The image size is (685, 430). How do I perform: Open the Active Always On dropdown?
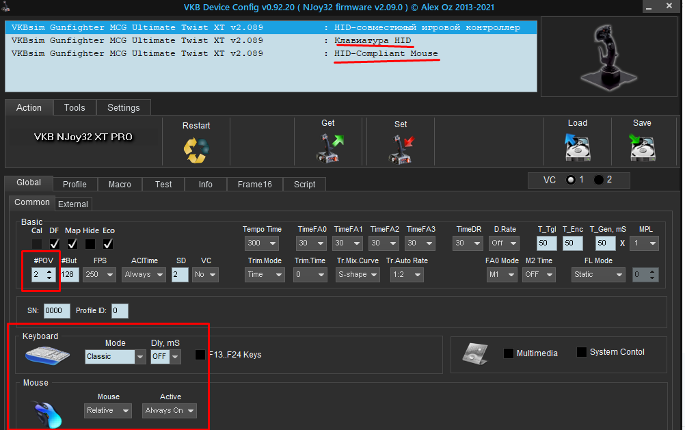(x=170, y=411)
